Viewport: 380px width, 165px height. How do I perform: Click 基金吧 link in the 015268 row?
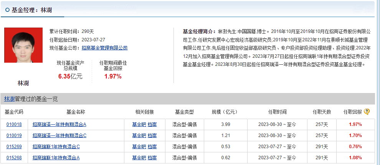click(x=139, y=158)
